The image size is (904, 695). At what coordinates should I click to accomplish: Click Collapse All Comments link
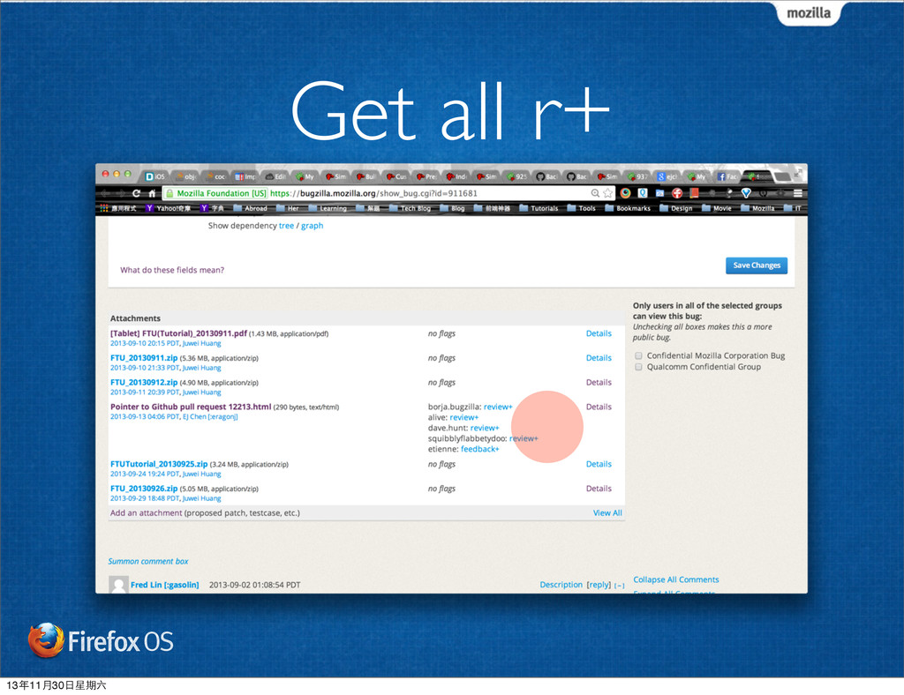tap(675, 579)
